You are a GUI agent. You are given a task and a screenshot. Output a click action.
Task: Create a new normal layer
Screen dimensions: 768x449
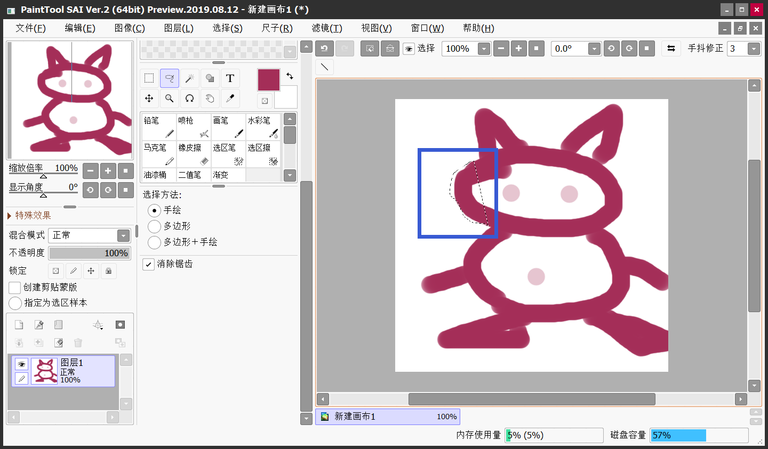click(x=19, y=325)
